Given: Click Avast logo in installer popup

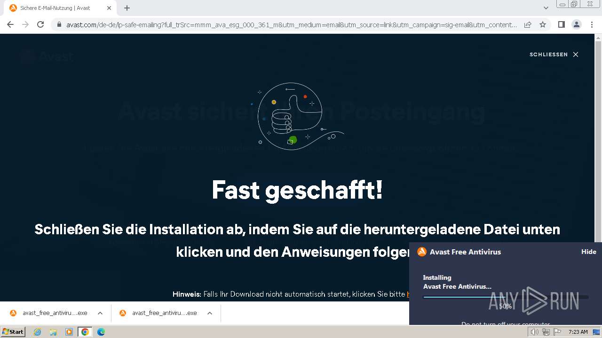Looking at the screenshot, I should click(422, 252).
